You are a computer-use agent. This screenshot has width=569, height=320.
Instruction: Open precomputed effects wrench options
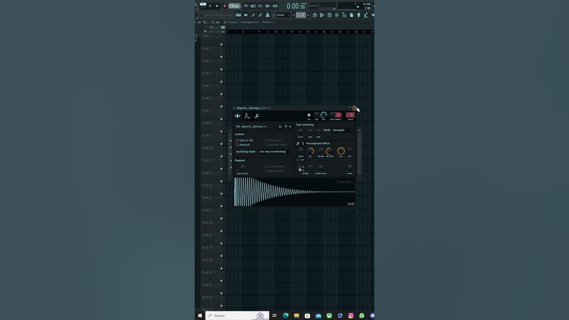(x=298, y=144)
